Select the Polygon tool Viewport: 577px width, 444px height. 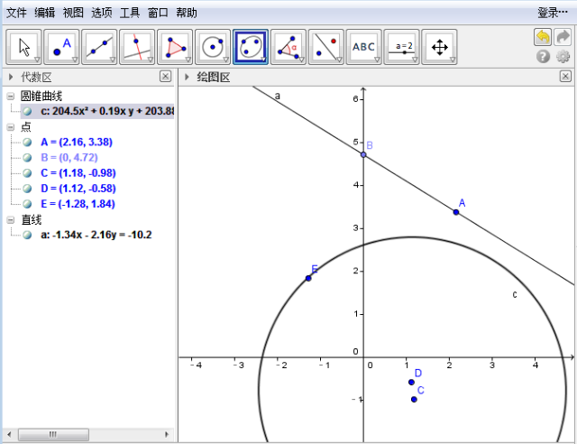pos(175,47)
